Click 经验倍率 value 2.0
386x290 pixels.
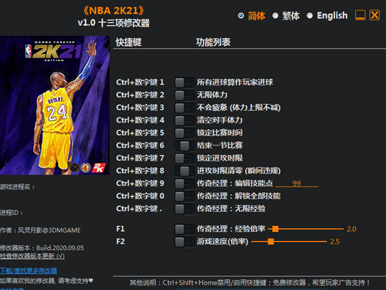pyautogui.click(x=352, y=229)
